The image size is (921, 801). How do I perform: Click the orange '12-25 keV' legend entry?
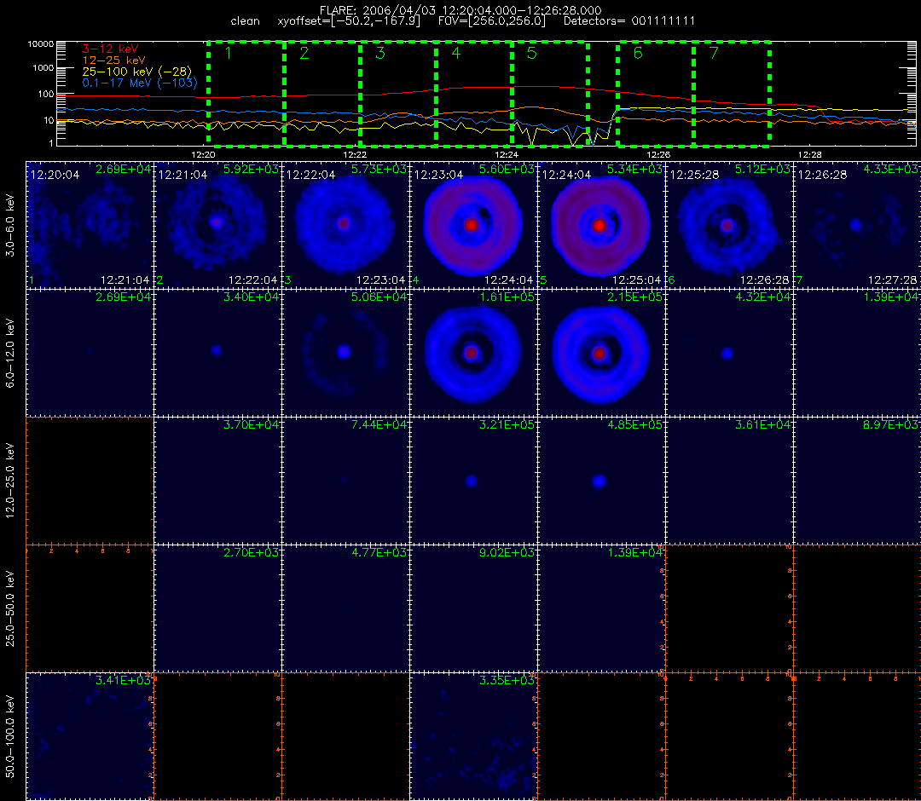click(113, 61)
